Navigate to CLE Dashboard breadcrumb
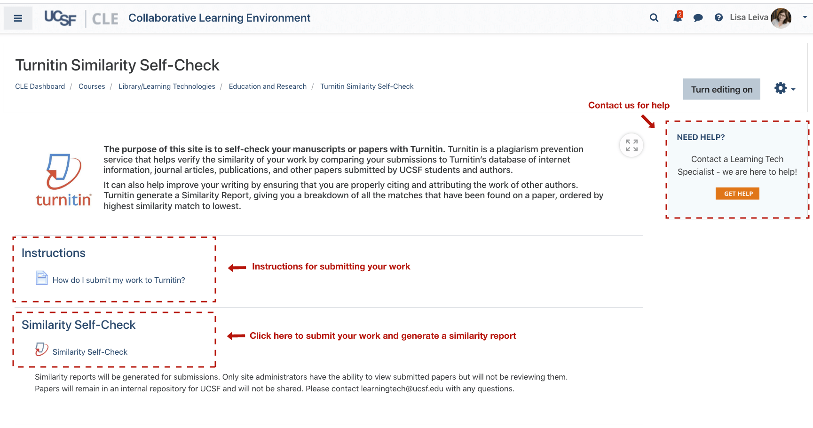The width and height of the screenshot is (813, 428). click(x=40, y=86)
